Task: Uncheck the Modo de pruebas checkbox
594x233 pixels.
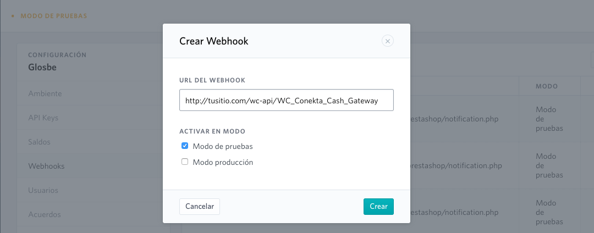Action: pos(185,146)
